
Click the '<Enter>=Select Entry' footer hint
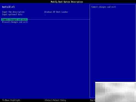pyautogui.click(x=55, y=100)
